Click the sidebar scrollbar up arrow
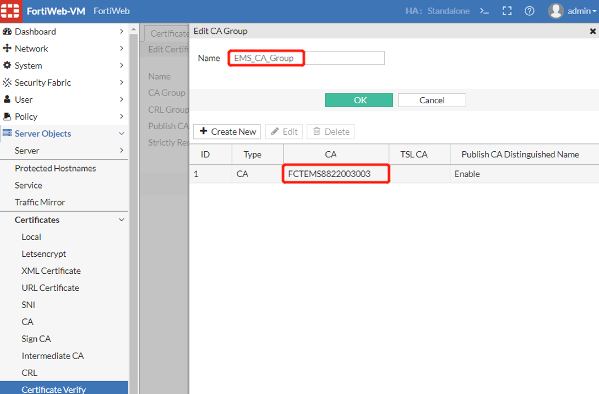 tap(133, 29)
